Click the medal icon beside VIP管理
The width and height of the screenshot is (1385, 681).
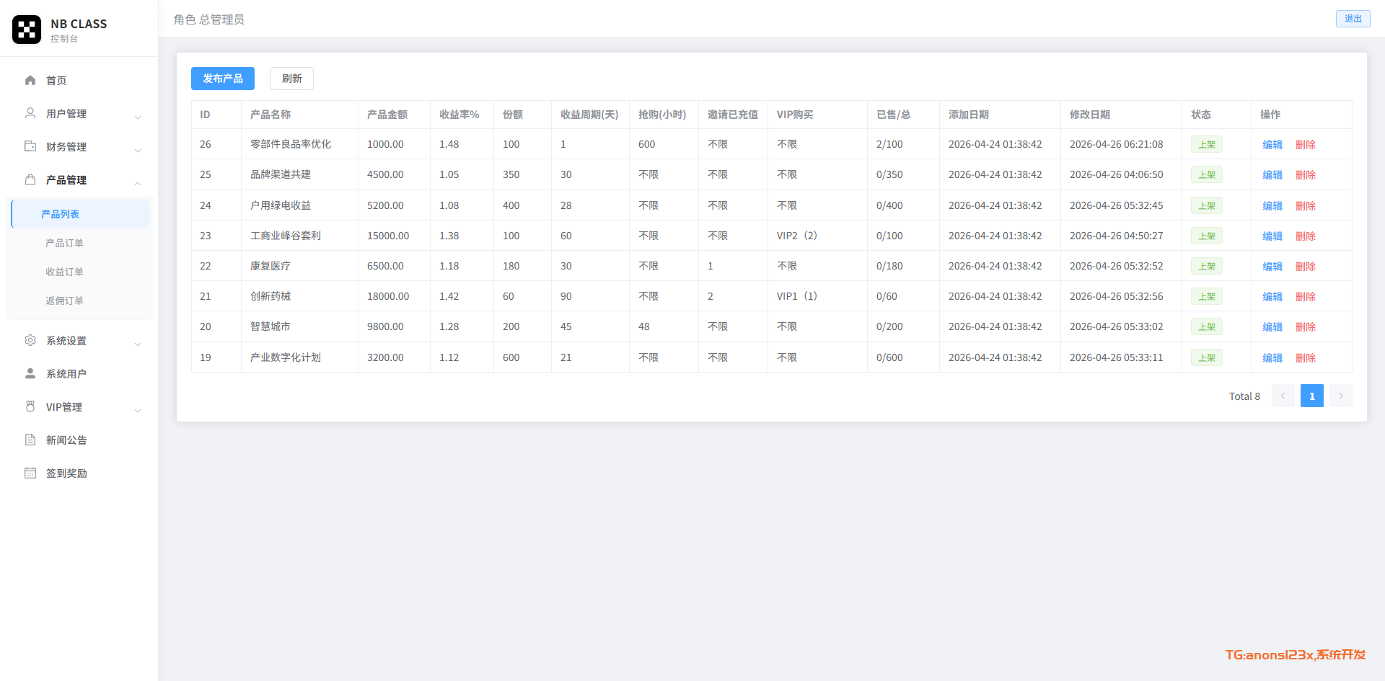[30, 406]
